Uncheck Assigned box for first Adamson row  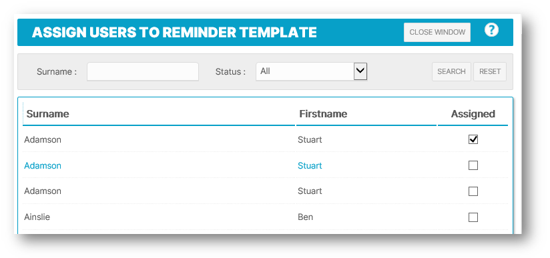point(473,139)
